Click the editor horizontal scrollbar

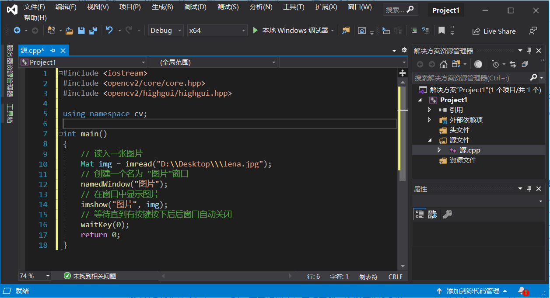point(227,276)
